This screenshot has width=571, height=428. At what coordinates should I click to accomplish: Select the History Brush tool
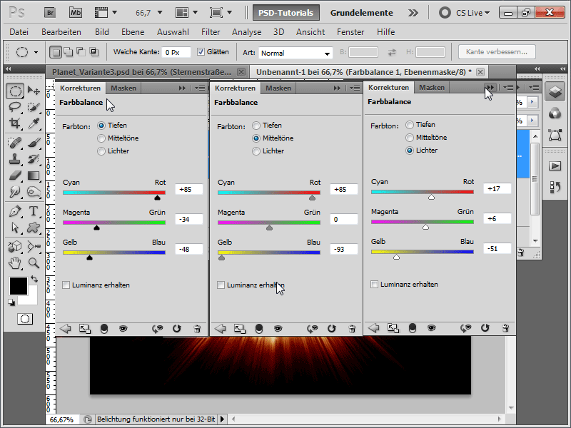(x=34, y=159)
